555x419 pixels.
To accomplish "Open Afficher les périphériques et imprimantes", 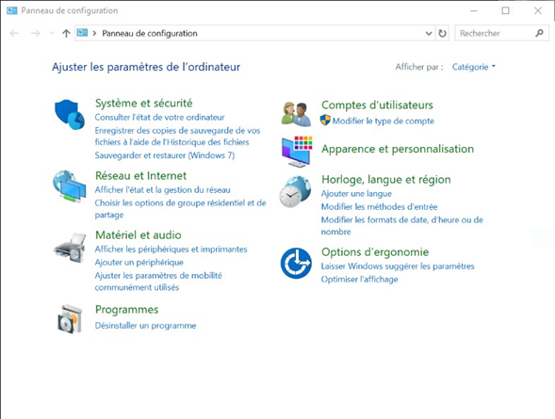I will pyautogui.click(x=171, y=250).
